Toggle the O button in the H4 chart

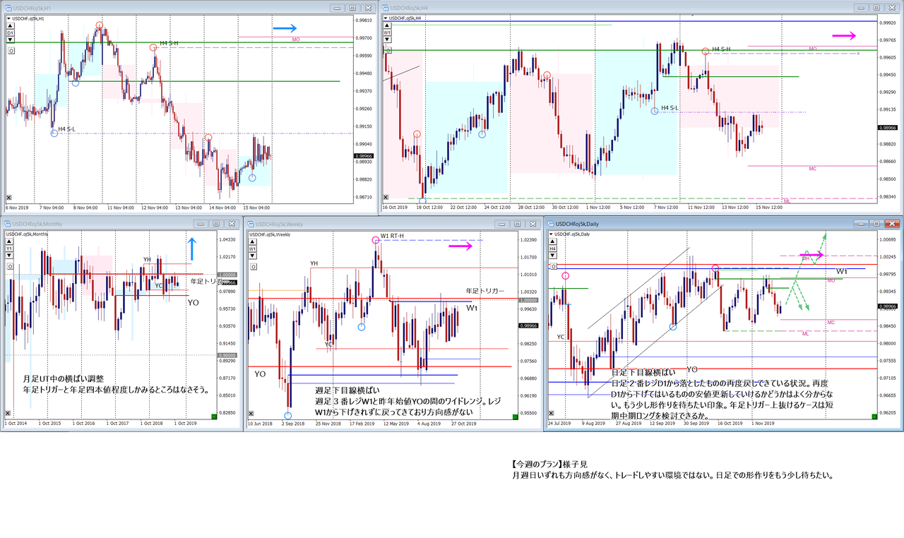387,50
